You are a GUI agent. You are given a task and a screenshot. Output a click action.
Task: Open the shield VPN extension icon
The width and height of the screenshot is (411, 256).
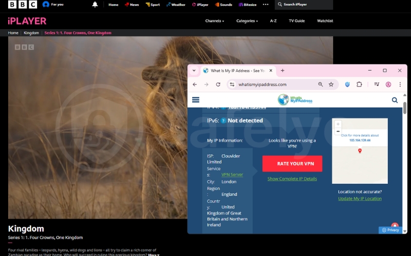point(347,84)
